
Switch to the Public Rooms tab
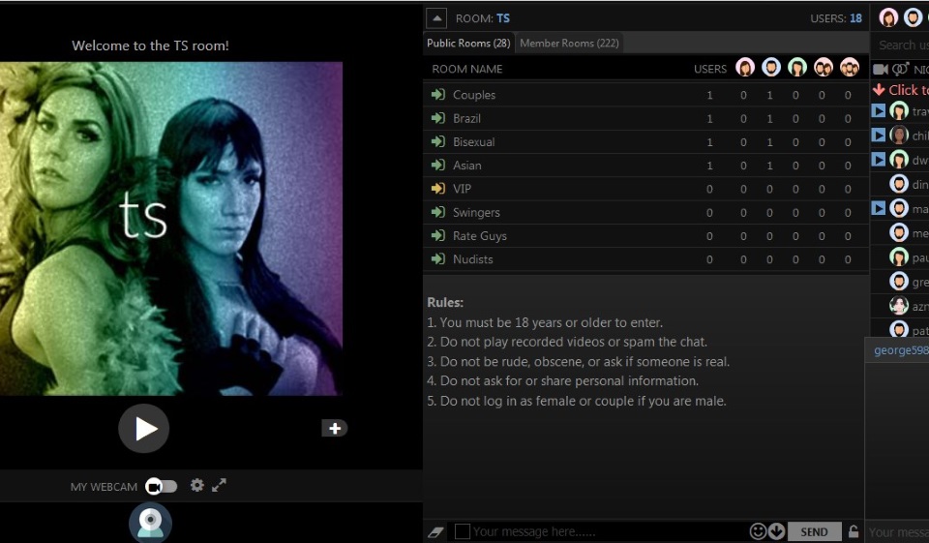click(x=468, y=43)
